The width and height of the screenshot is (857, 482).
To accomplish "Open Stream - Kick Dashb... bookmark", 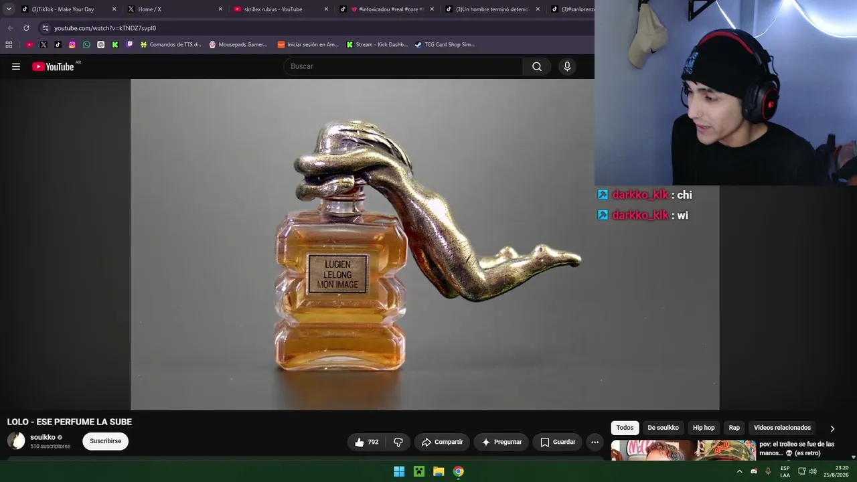I will click(377, 45).
